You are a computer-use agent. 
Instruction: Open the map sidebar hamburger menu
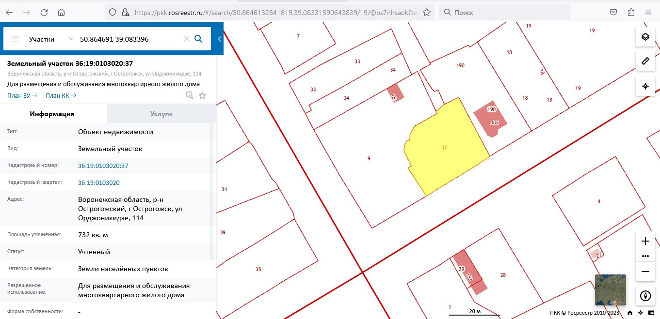click(x=15, y=39)
